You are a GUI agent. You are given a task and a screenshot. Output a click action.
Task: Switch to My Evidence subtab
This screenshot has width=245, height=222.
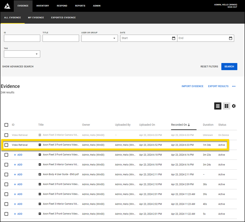click(36, 17)
